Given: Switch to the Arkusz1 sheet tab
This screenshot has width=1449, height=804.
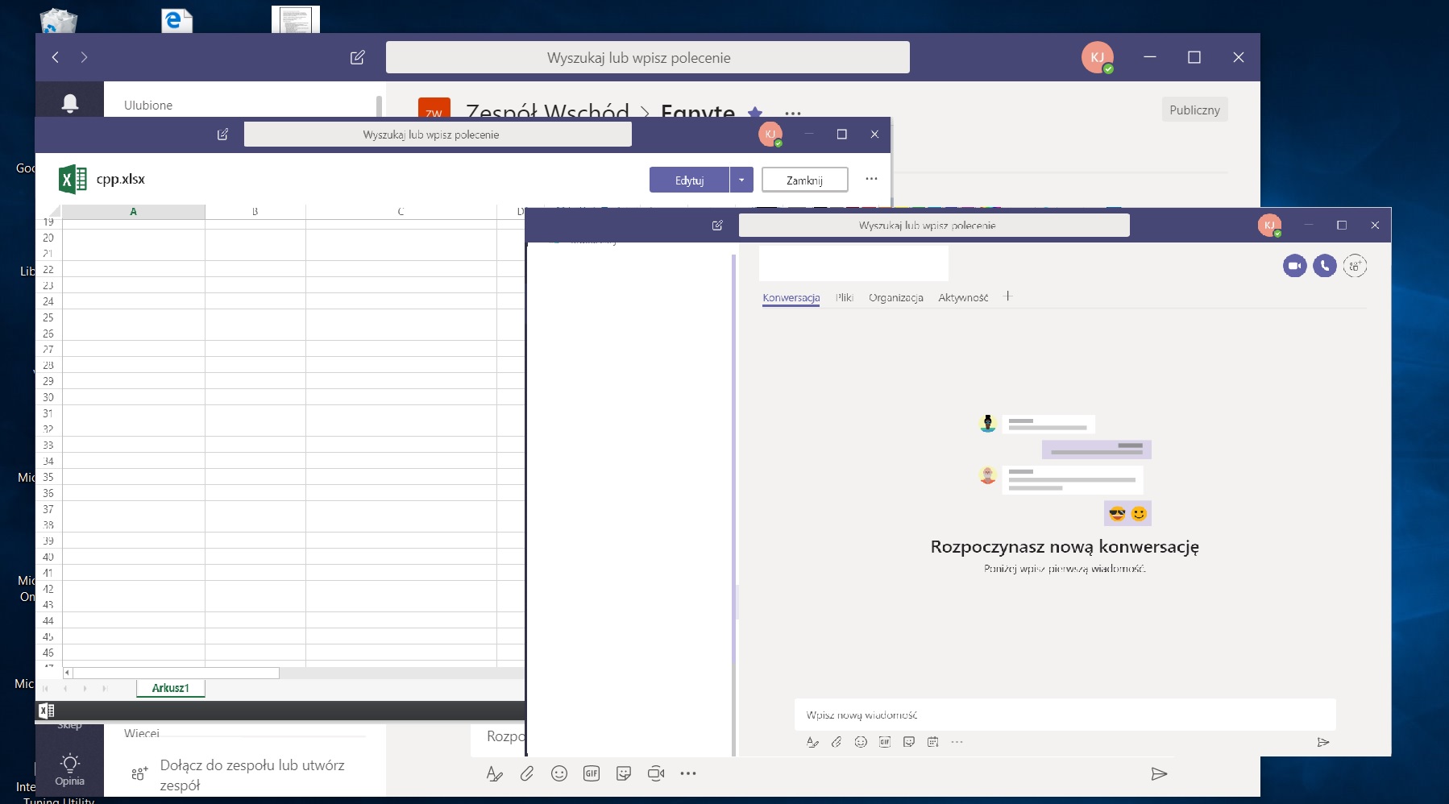Looking at the screenshot, I should click(x=170, y=688).
